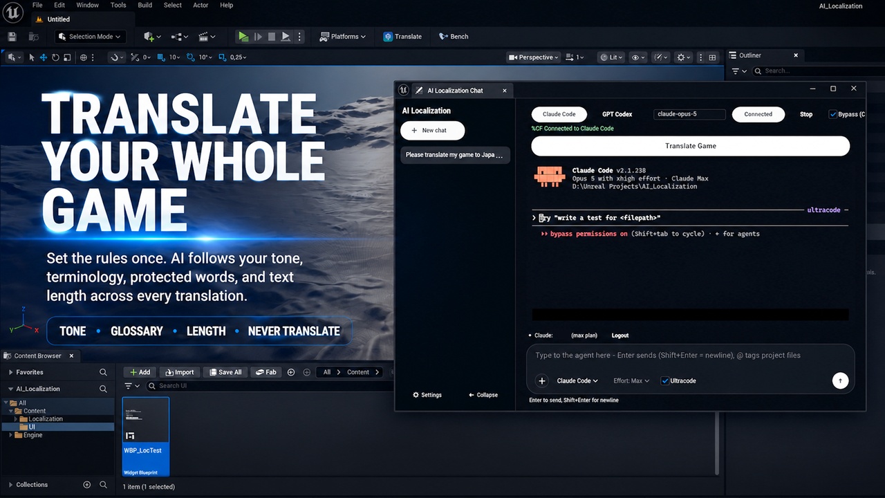
Task: Open play options three-dot menu
Action: click(x=299, y=37)
